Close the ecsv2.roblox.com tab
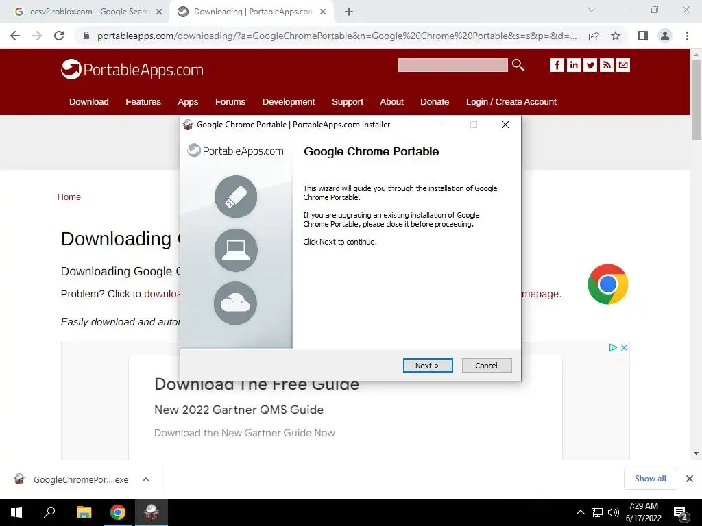This screenshot has width=702, height=526. click(x=159, y=12)
